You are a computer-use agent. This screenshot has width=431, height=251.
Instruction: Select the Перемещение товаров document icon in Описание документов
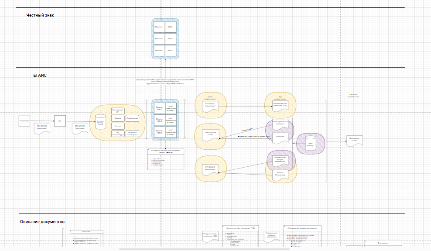(272, 237)
